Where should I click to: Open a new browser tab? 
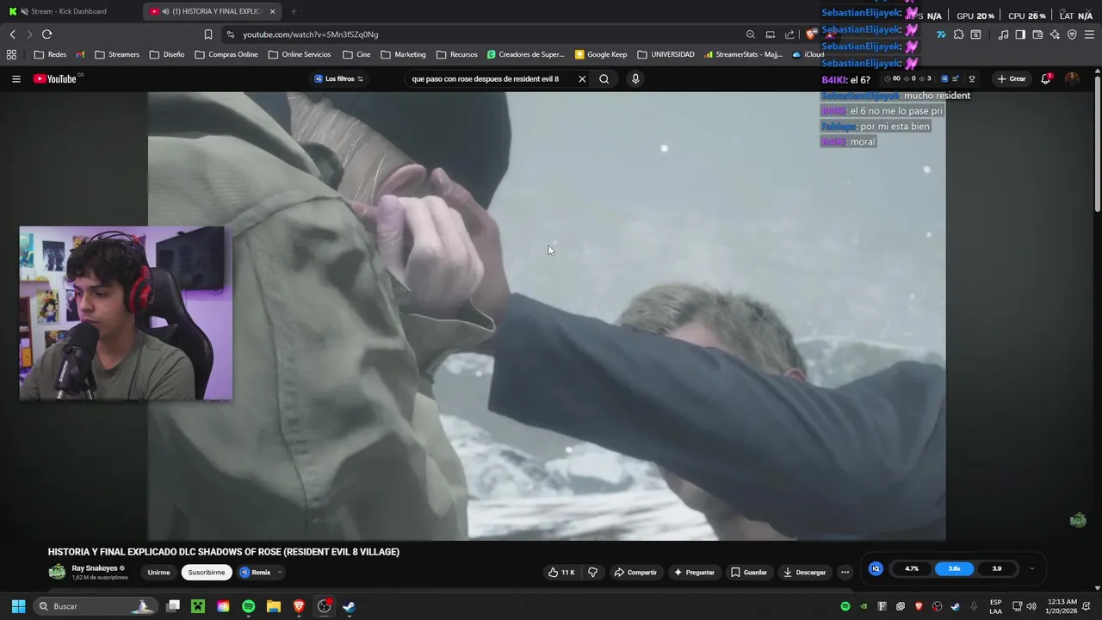tap(294, 11)
